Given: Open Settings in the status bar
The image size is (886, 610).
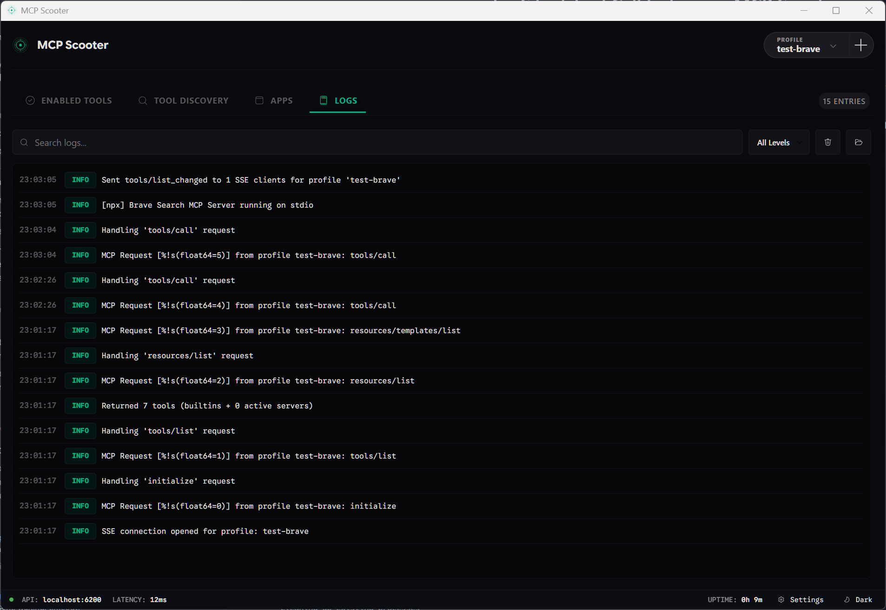Looking at the screenshot, I should [801, 599].
